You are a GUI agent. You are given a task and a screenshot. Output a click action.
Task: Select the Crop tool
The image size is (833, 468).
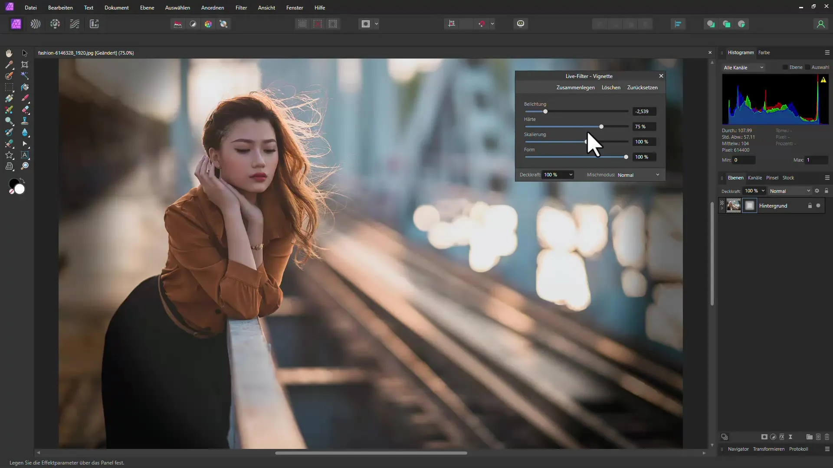(25, 64)
